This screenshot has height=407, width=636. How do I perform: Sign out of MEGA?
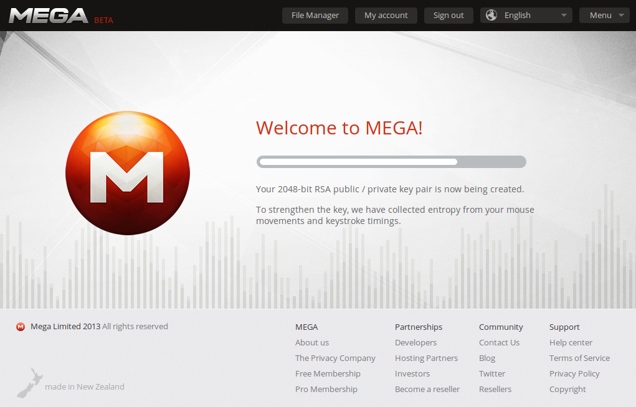coord(449,16)
